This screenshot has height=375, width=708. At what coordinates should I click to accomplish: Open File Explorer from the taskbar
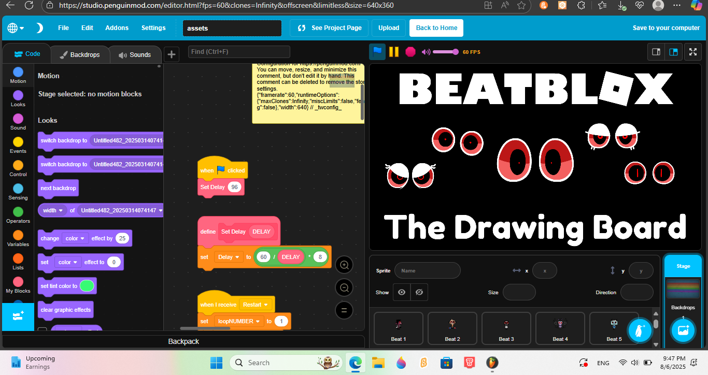click(x=378, y=363)
